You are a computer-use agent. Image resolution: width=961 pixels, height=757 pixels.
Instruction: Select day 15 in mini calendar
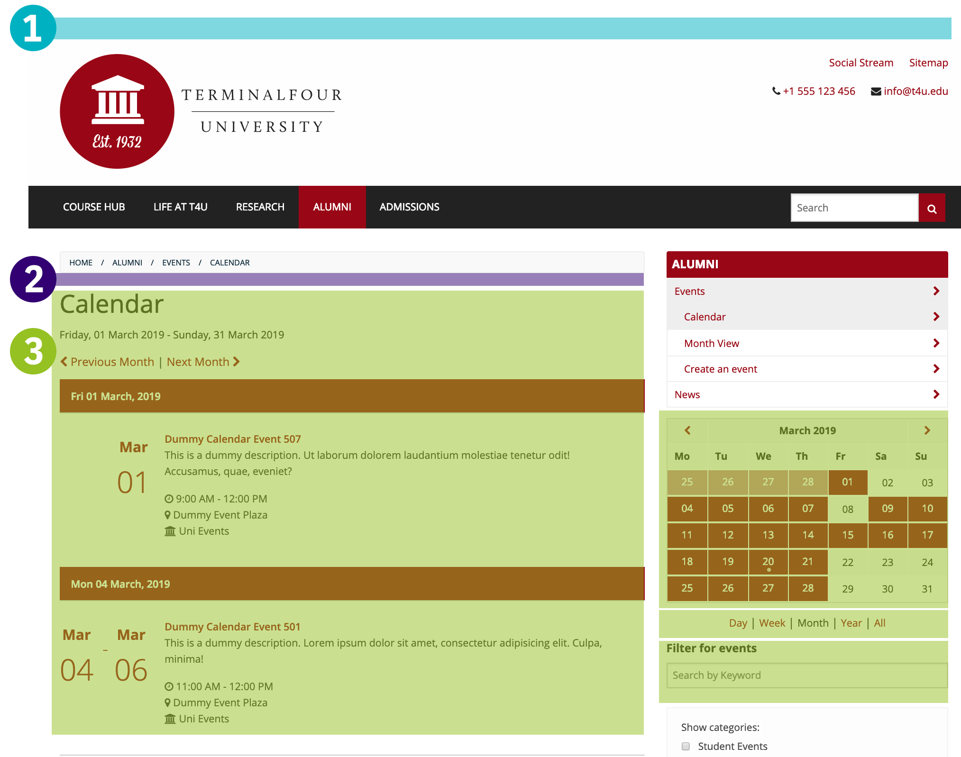click(x=847, y=535)
